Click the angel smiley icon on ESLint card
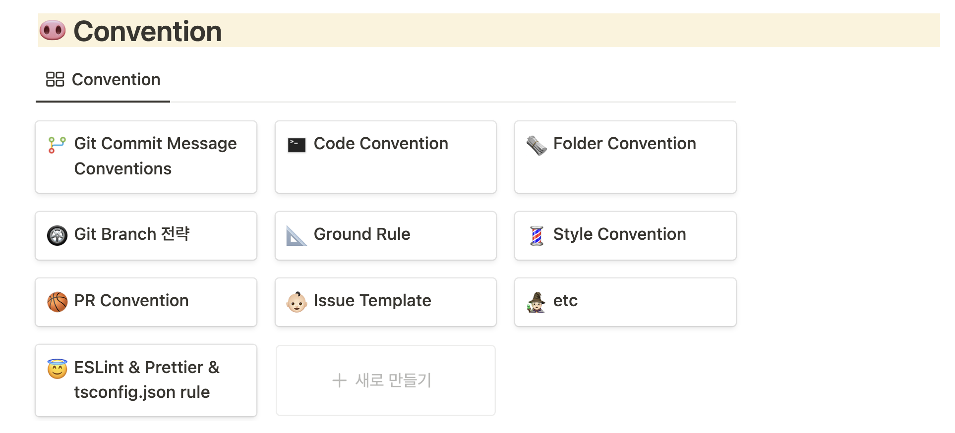This screenshot has width=955, height=433. pyautogui.click(x=57, y=369)
